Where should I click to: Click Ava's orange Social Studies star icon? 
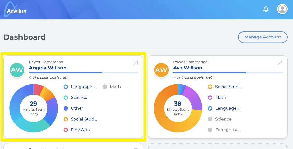point(210,87)
